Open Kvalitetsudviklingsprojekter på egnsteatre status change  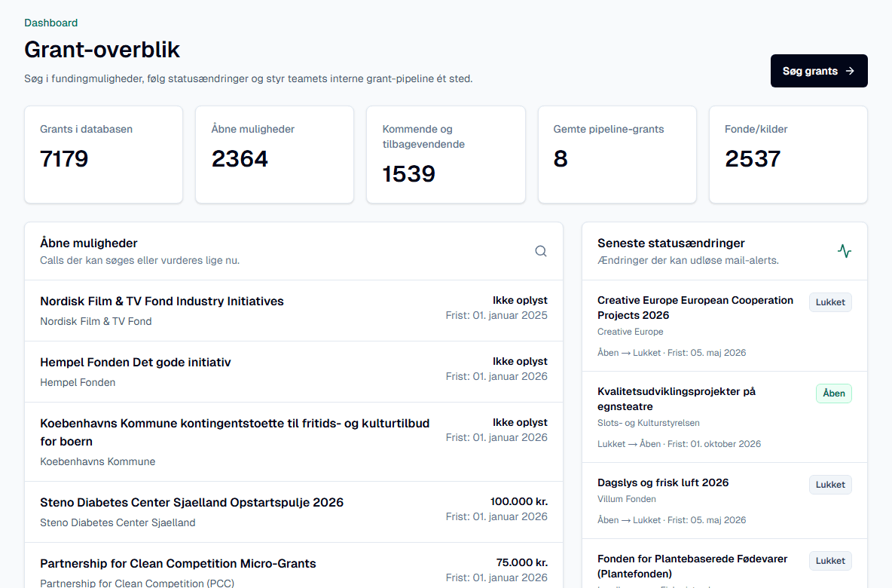click(724, 417)
